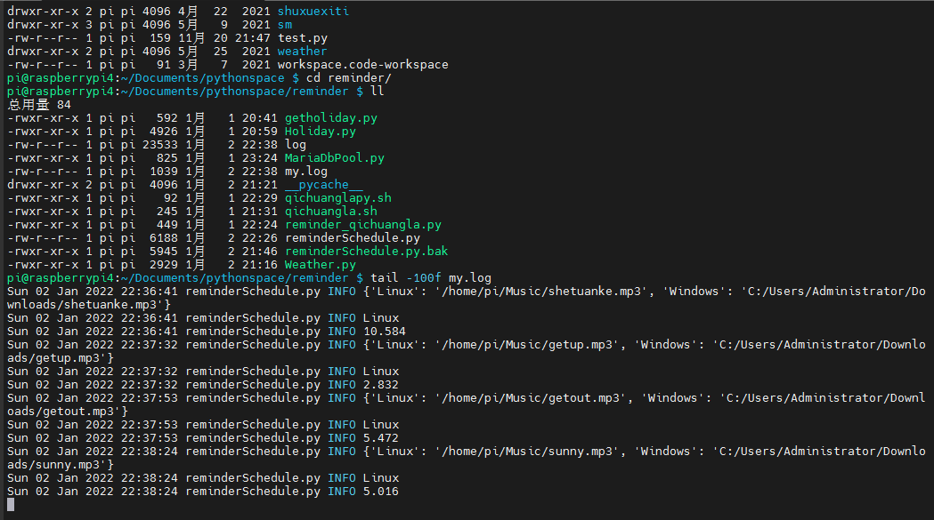Screen dimensions: 934x520
Task: Click the log value 5.016
Action: coord(381,492)
